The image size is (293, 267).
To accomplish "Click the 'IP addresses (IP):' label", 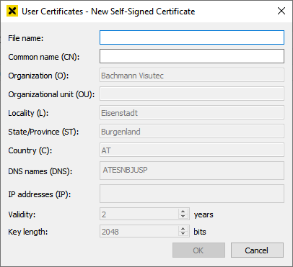I will (40, 194).
